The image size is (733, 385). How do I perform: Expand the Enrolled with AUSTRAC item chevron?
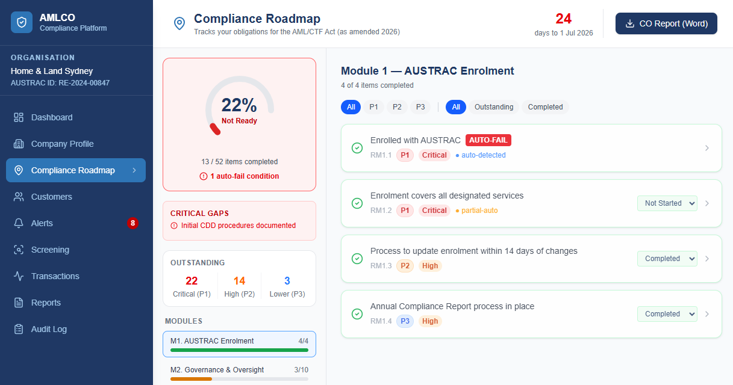pos(707,148)
